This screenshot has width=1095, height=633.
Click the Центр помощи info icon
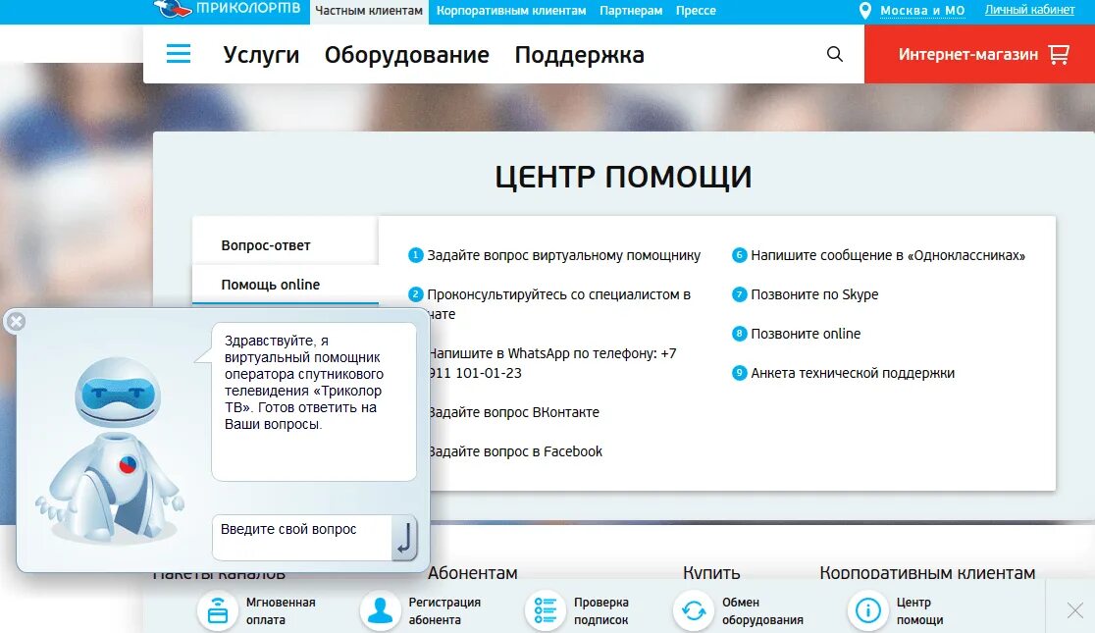(x=868, y=610)
